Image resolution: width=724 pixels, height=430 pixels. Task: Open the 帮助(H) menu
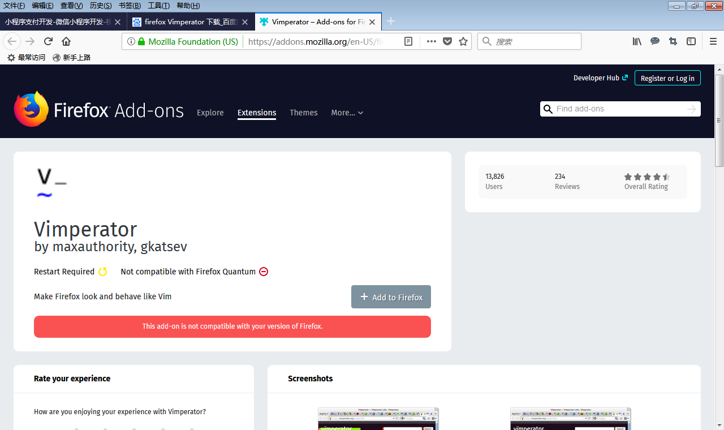(x=188, y=6)
